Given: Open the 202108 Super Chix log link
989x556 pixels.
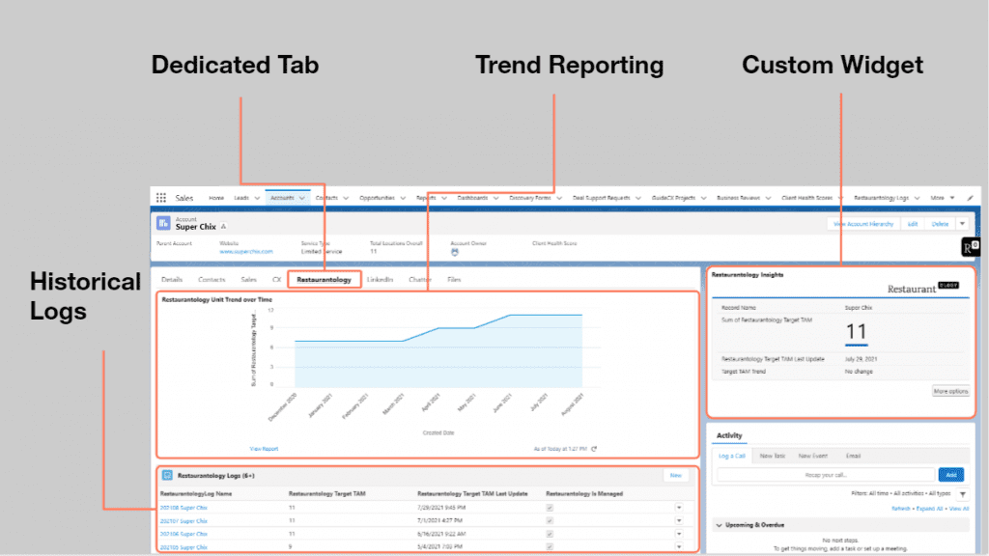Looking at the screenshot, I should tap(184, 508).
